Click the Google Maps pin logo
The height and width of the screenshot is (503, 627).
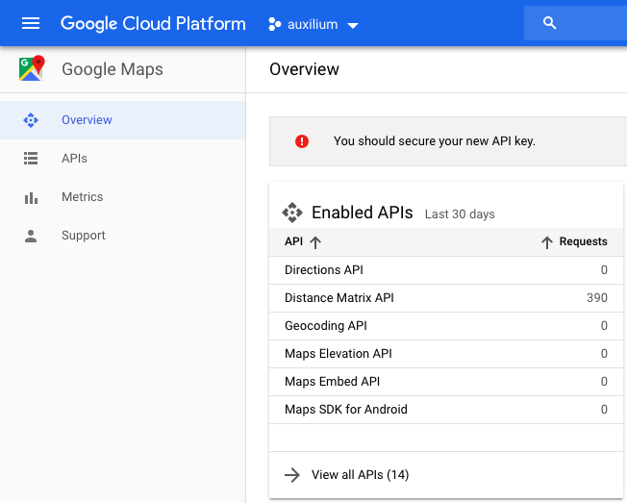(x=31, y=69)
